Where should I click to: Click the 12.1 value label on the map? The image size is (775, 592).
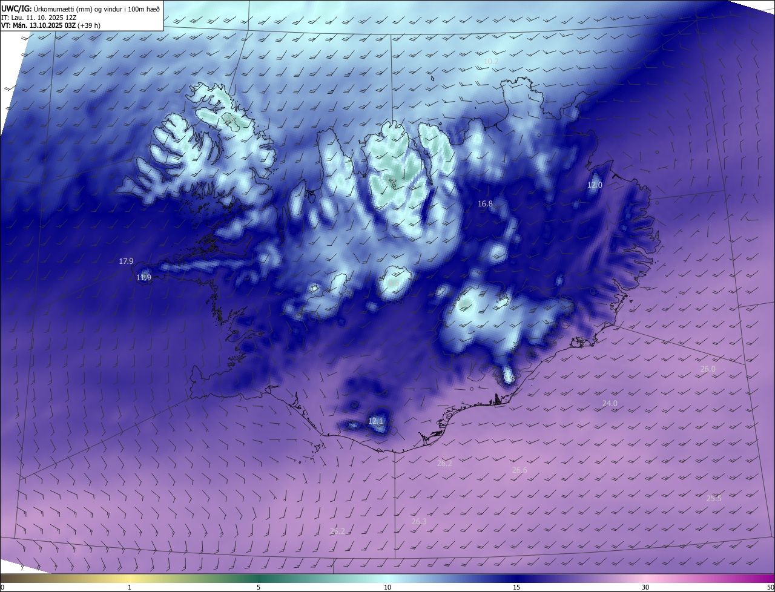[375, 421]
